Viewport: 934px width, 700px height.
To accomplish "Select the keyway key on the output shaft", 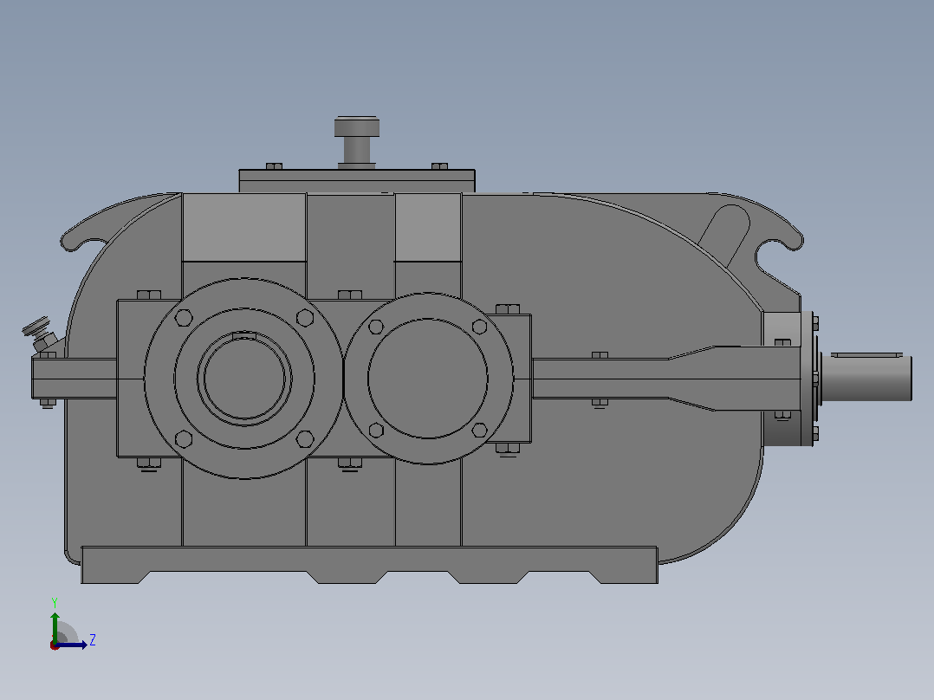I will tap(866, 354).
